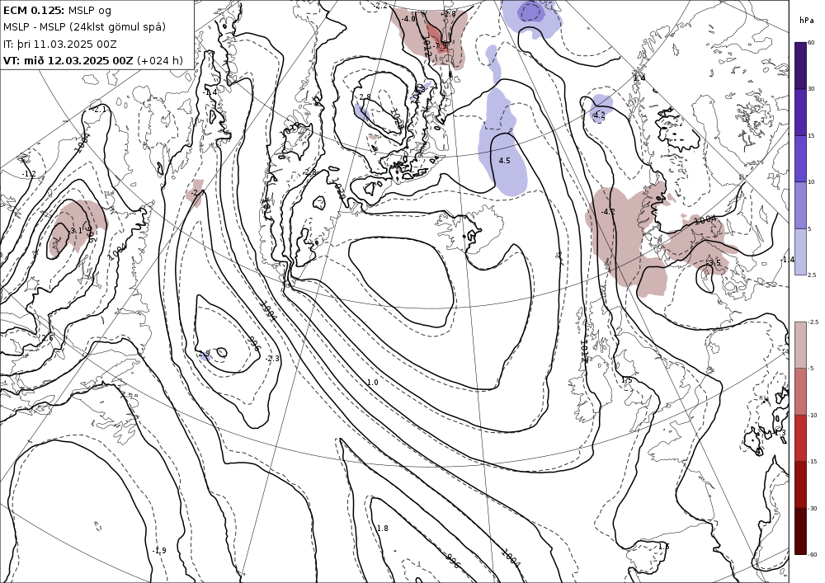Screen dimensions: 825x583
Task: Click the '-2.3' value label
Action: point(272,359)
